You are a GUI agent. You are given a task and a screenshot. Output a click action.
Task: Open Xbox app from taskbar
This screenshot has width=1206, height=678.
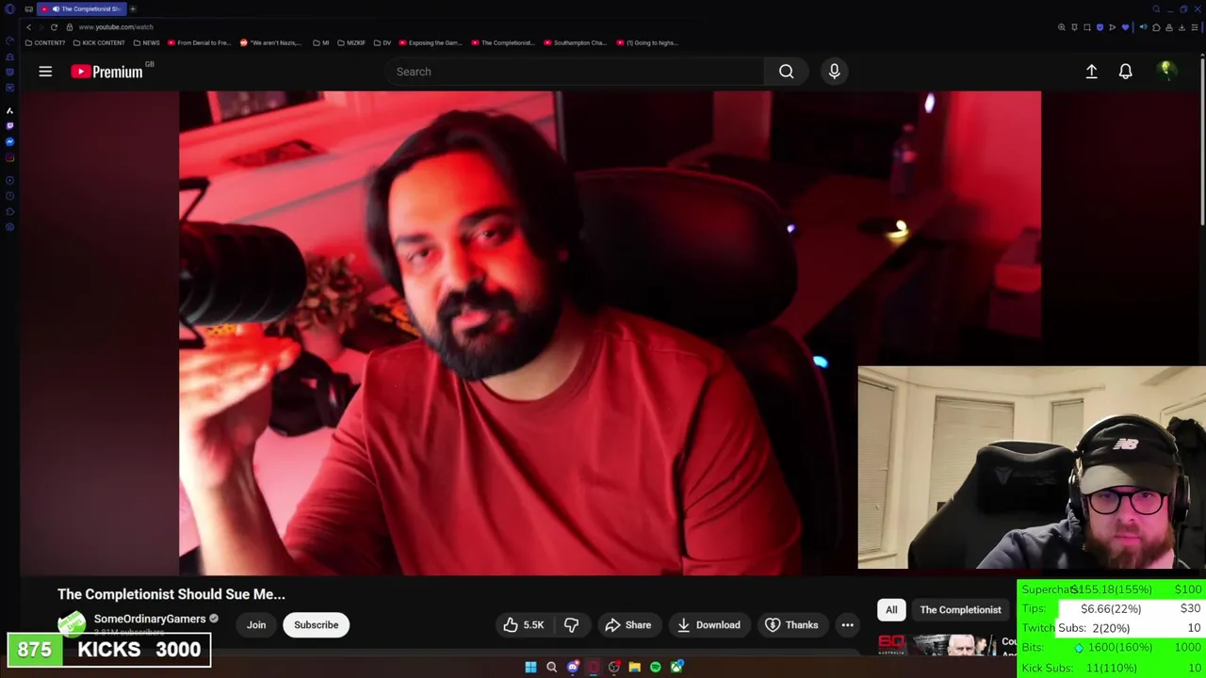coord(676,668)
